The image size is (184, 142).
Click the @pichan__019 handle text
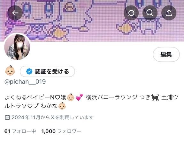click(25, 82)
